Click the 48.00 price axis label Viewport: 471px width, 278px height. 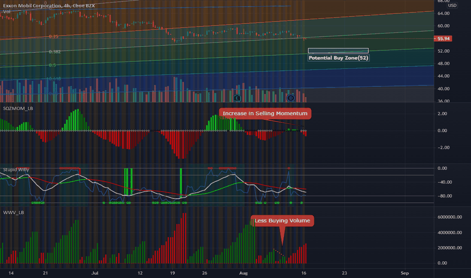443,63
